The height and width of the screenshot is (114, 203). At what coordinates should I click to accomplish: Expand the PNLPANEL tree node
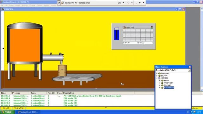[x=160, y=85]
